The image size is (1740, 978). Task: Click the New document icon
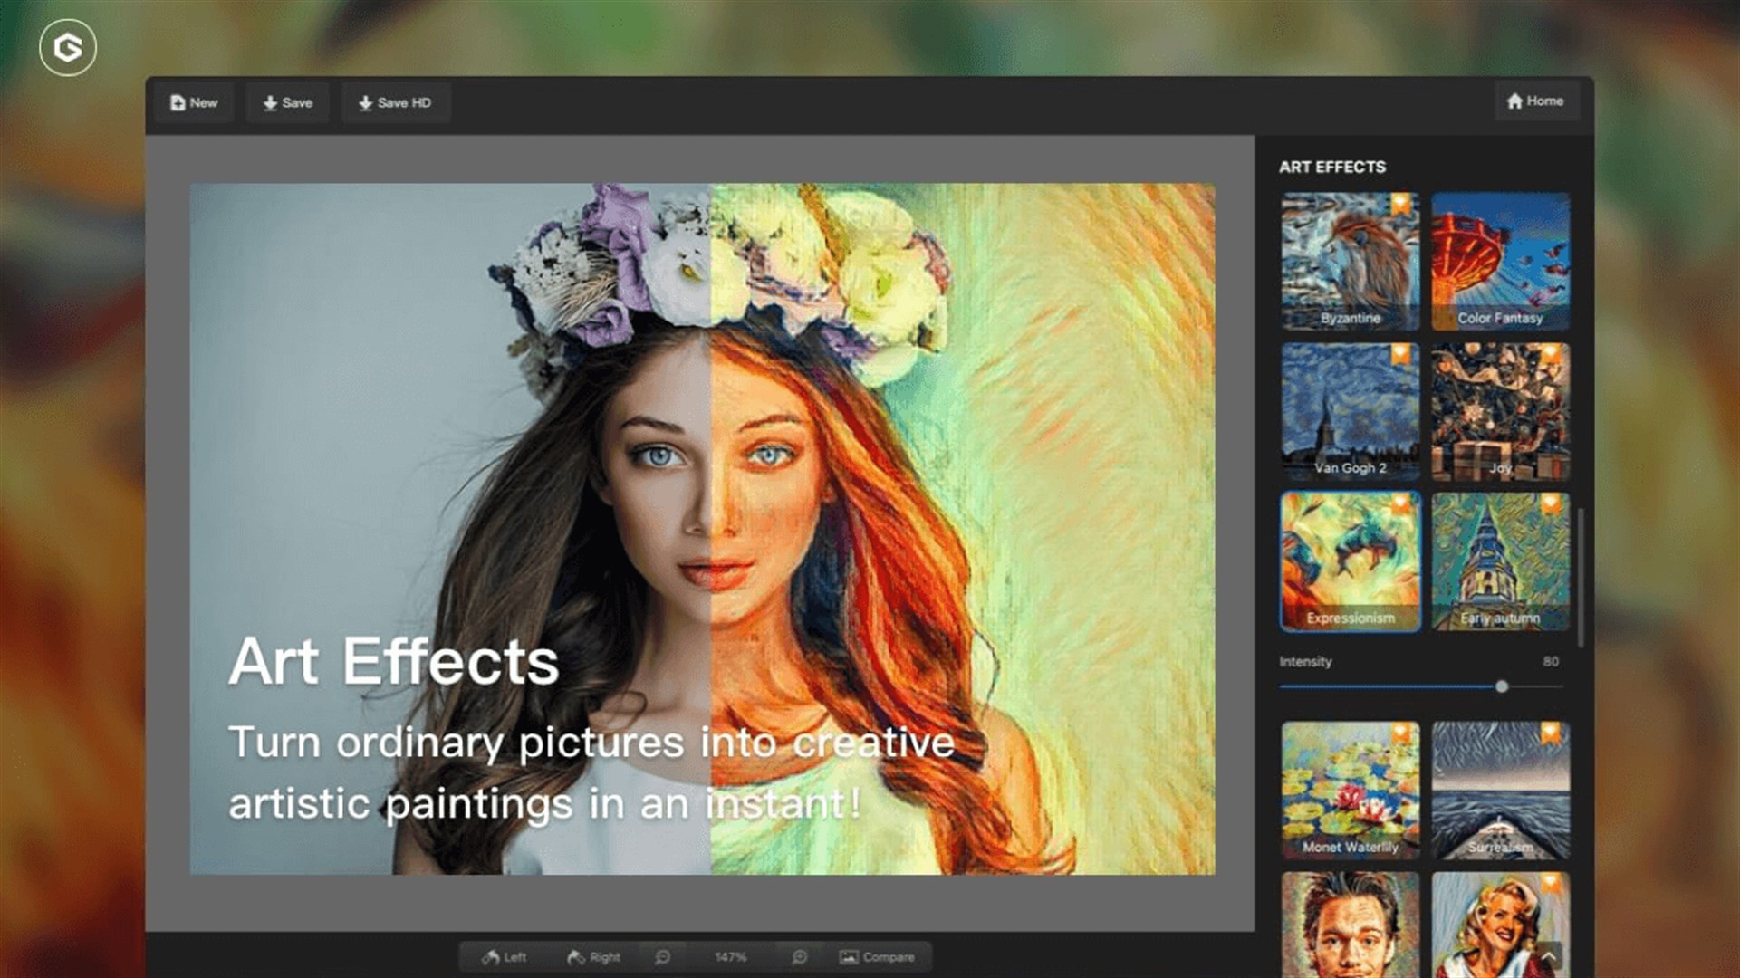pos(178,102)
